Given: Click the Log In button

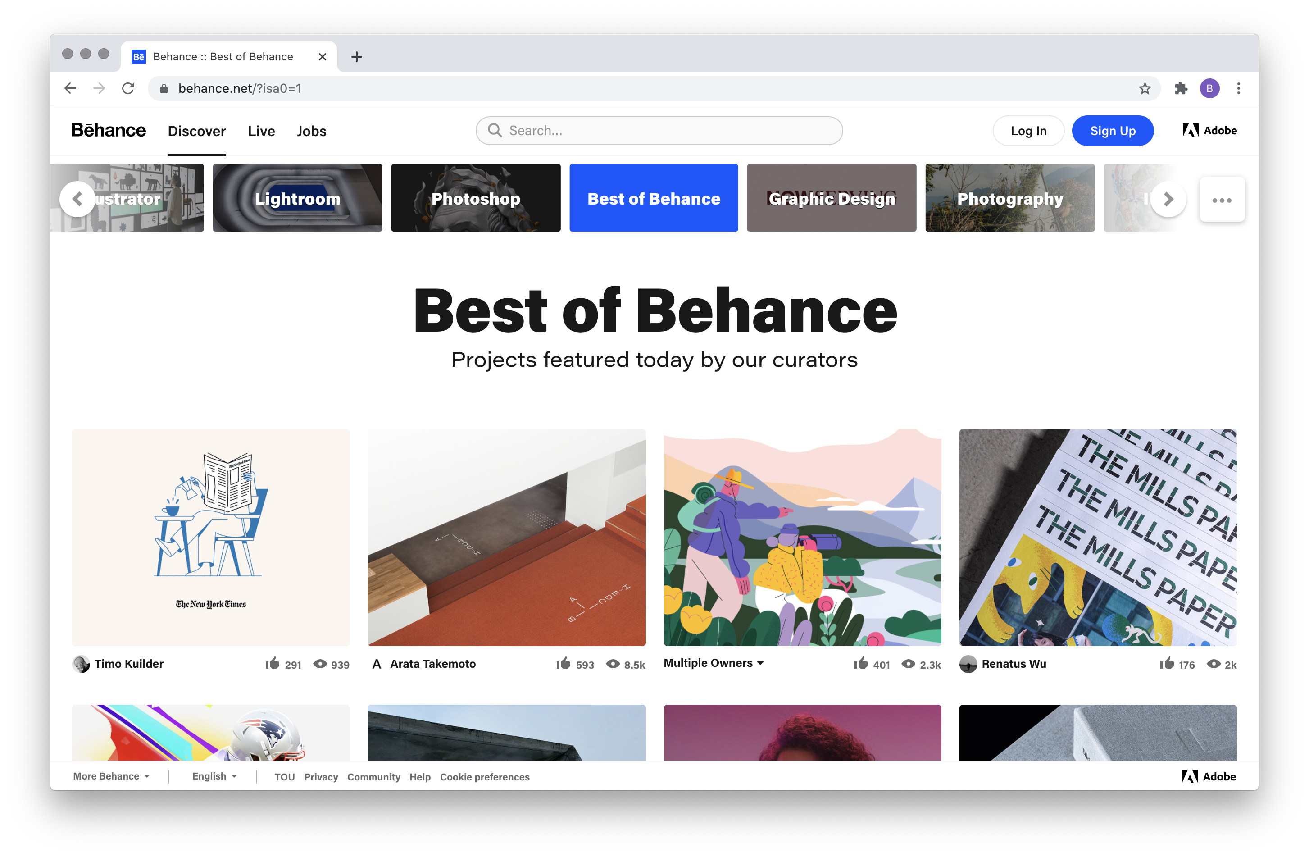Looking at the screenshot, I should click(1029, 131).
